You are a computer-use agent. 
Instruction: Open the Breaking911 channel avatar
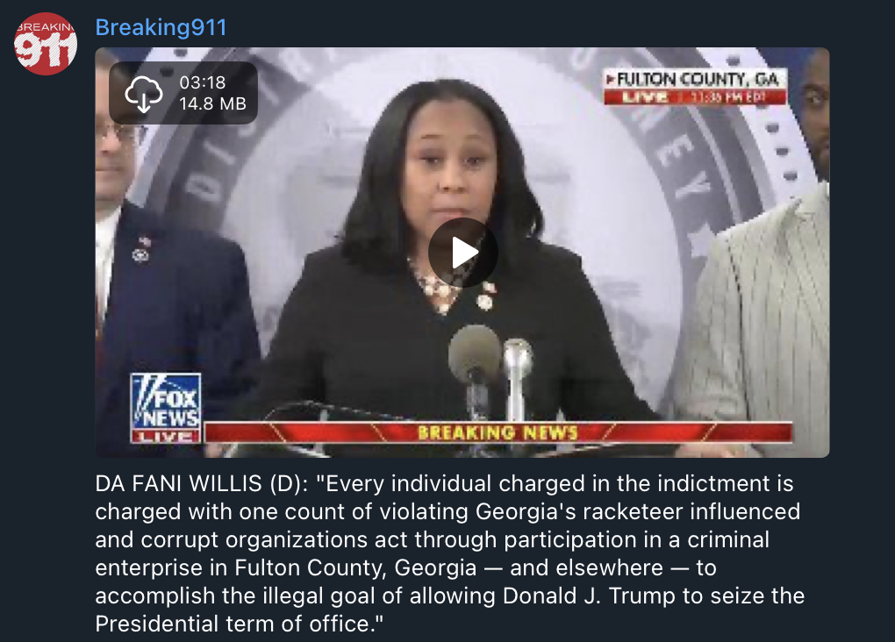[x=45, y=43]
